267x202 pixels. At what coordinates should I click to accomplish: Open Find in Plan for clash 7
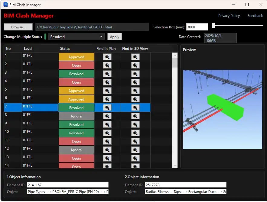point(107,107)
